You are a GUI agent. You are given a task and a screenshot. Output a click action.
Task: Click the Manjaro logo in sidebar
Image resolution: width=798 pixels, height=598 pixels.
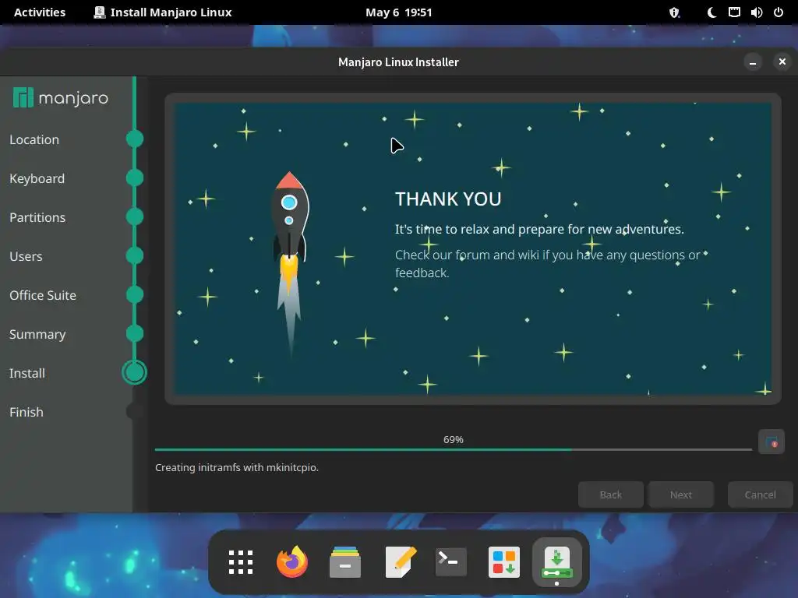coord(61,97)
